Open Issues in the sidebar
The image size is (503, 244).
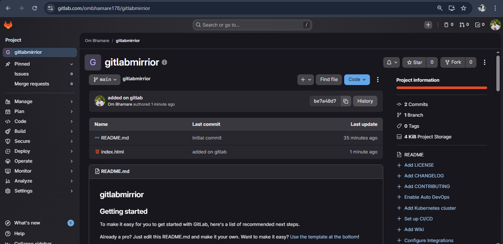click(39, 74)
